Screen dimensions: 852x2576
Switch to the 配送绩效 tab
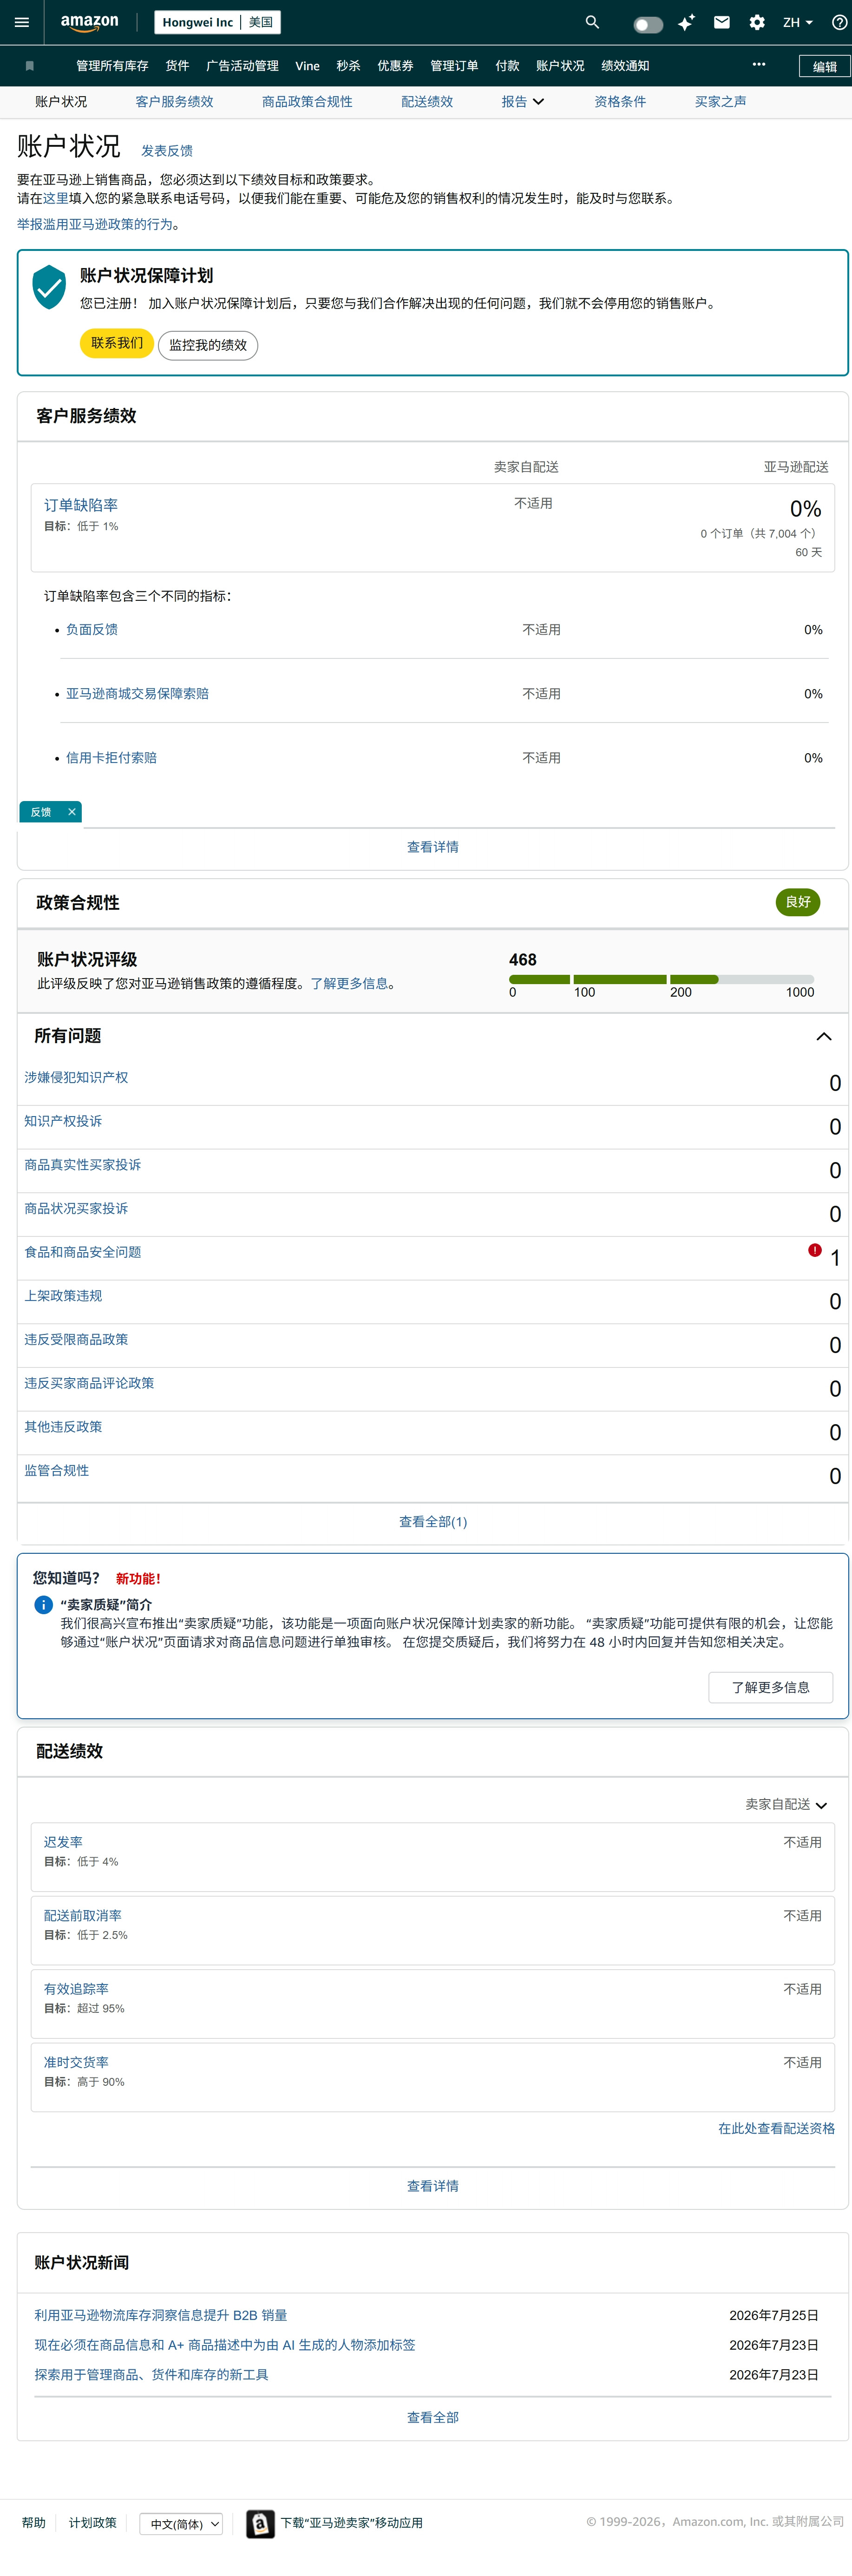pyautogui.click(x=427, y=102)
